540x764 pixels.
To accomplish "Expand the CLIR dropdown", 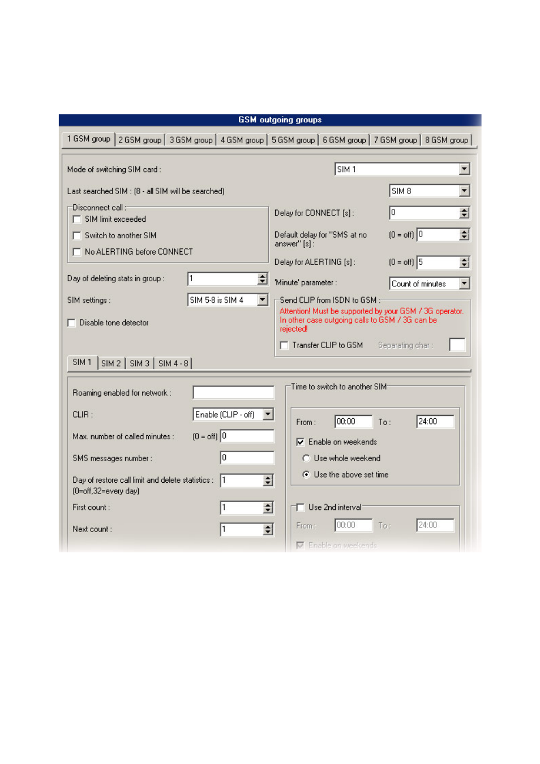I will click(268, 414).
